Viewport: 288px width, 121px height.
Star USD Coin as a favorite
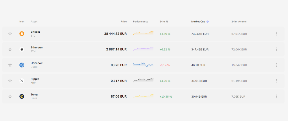(10, 65)
